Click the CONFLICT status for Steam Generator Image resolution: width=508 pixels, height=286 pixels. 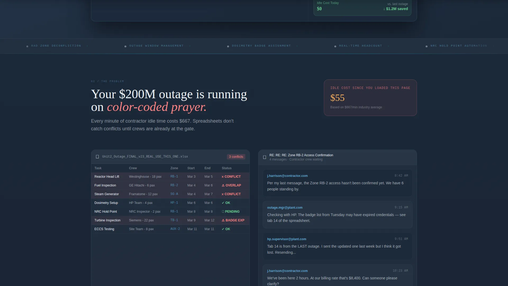(x=231, y=194)
